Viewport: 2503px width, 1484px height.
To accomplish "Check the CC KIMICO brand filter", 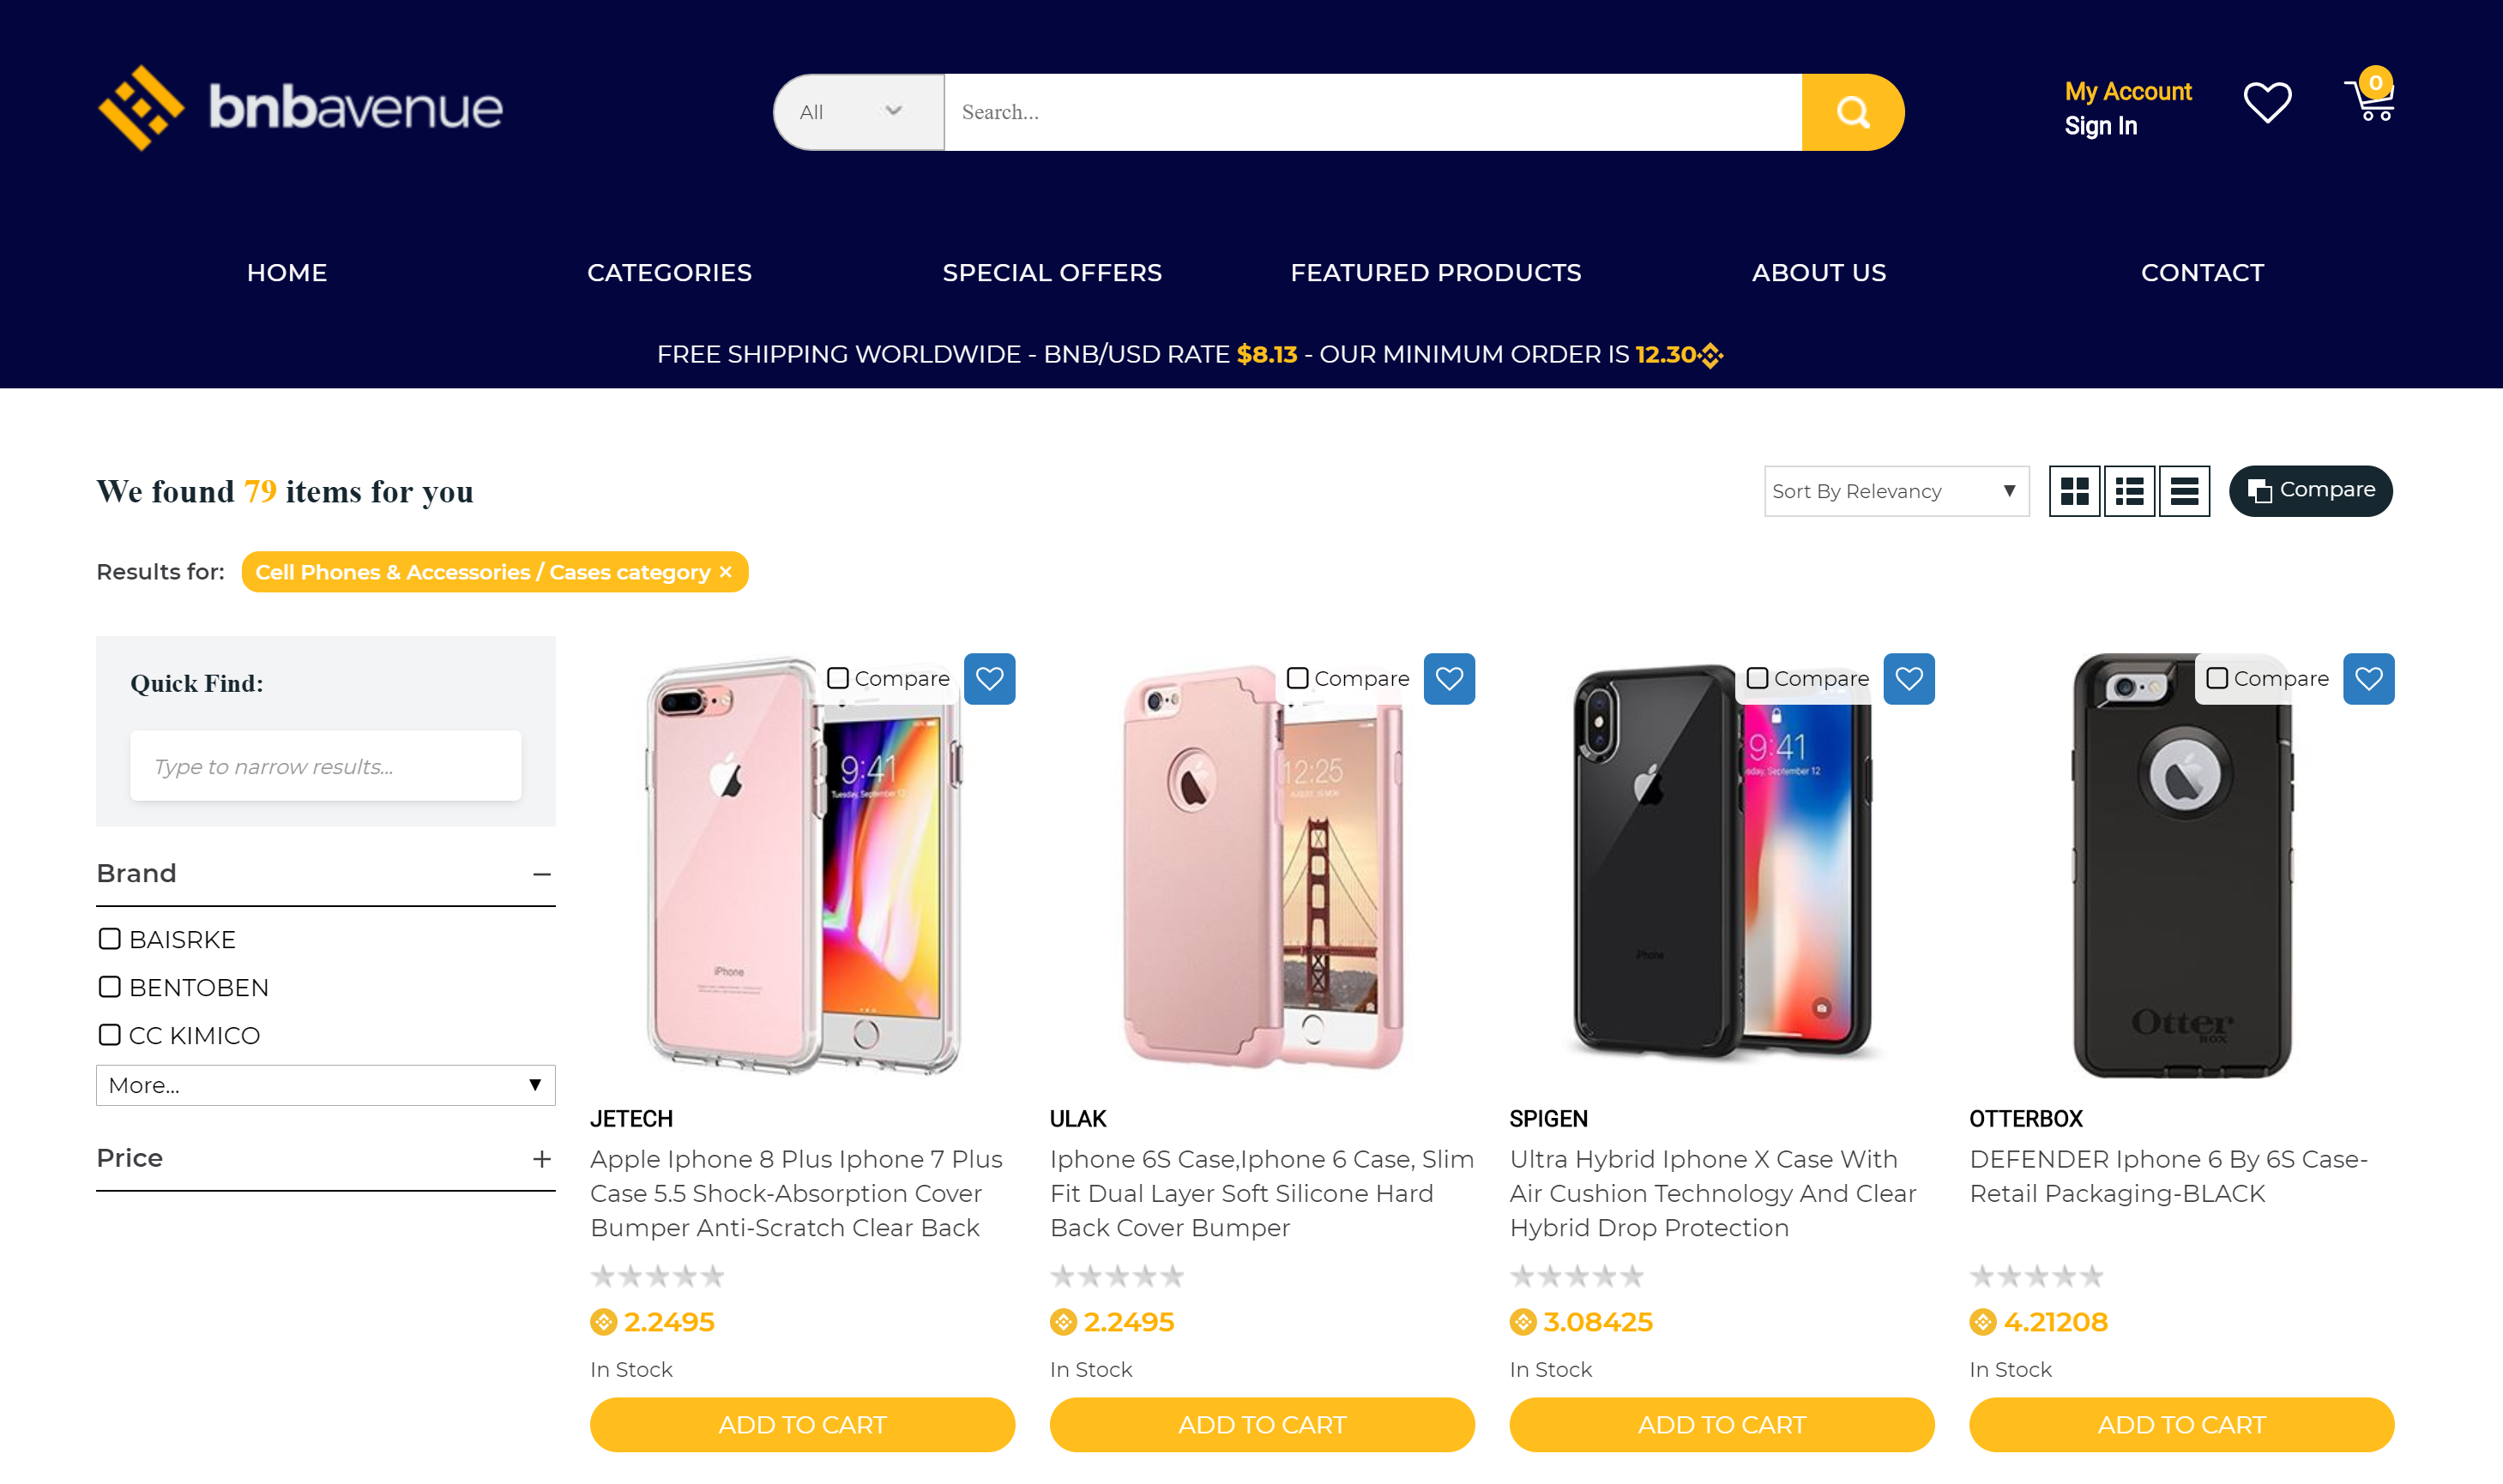I will 110,1035.
